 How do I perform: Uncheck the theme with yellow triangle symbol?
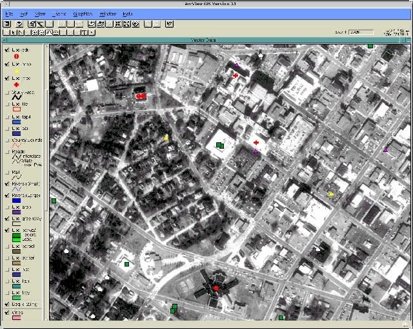[7, 64]
